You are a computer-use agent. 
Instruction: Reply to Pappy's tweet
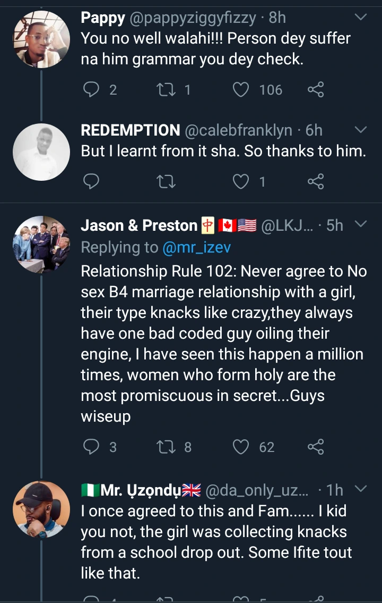[x=92, y=90]
